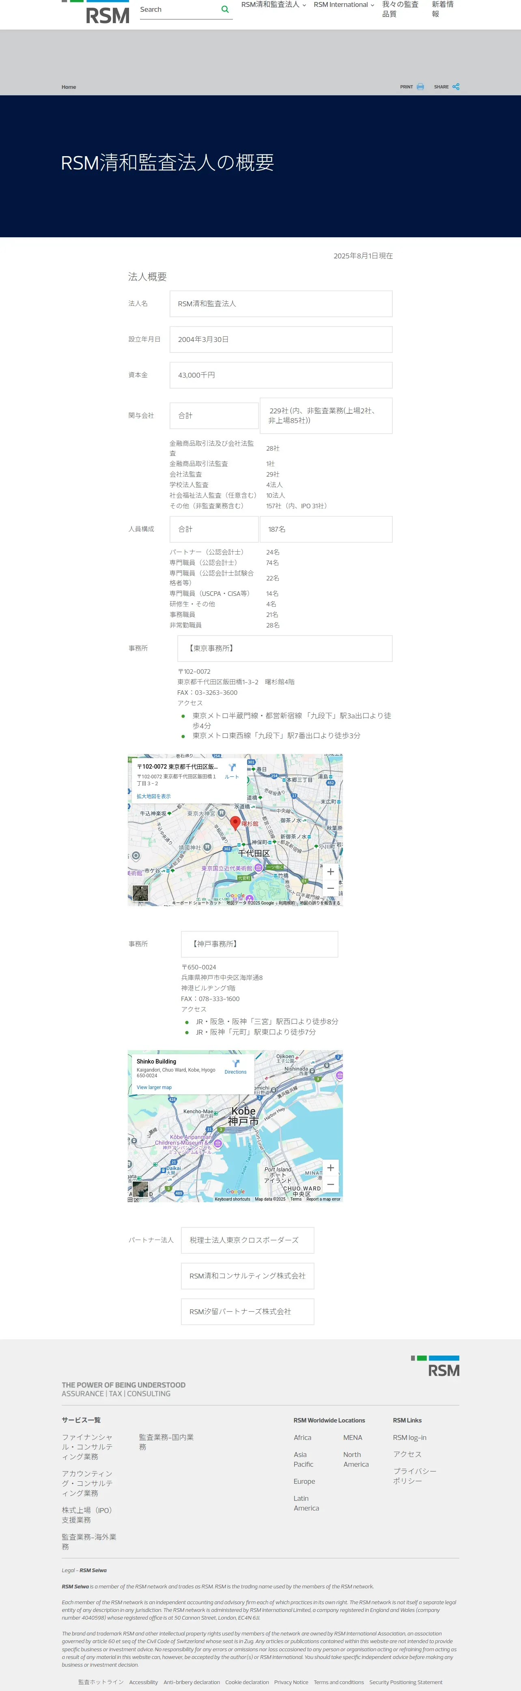Zoom out on Tokyo map
Screen dimensions: 521x1691
(x=330, y=888)
